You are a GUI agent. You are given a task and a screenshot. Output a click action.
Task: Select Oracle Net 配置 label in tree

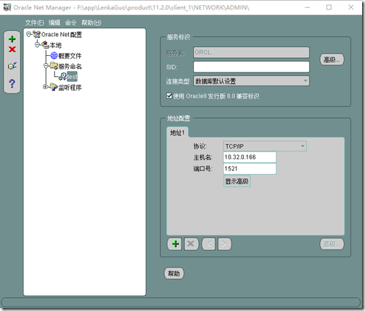click(x=62, y=35)
